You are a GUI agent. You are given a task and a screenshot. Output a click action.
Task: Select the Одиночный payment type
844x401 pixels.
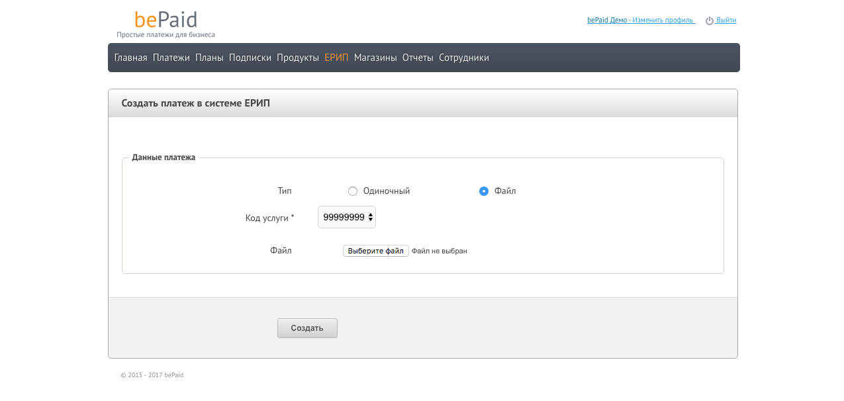[353, 191]
